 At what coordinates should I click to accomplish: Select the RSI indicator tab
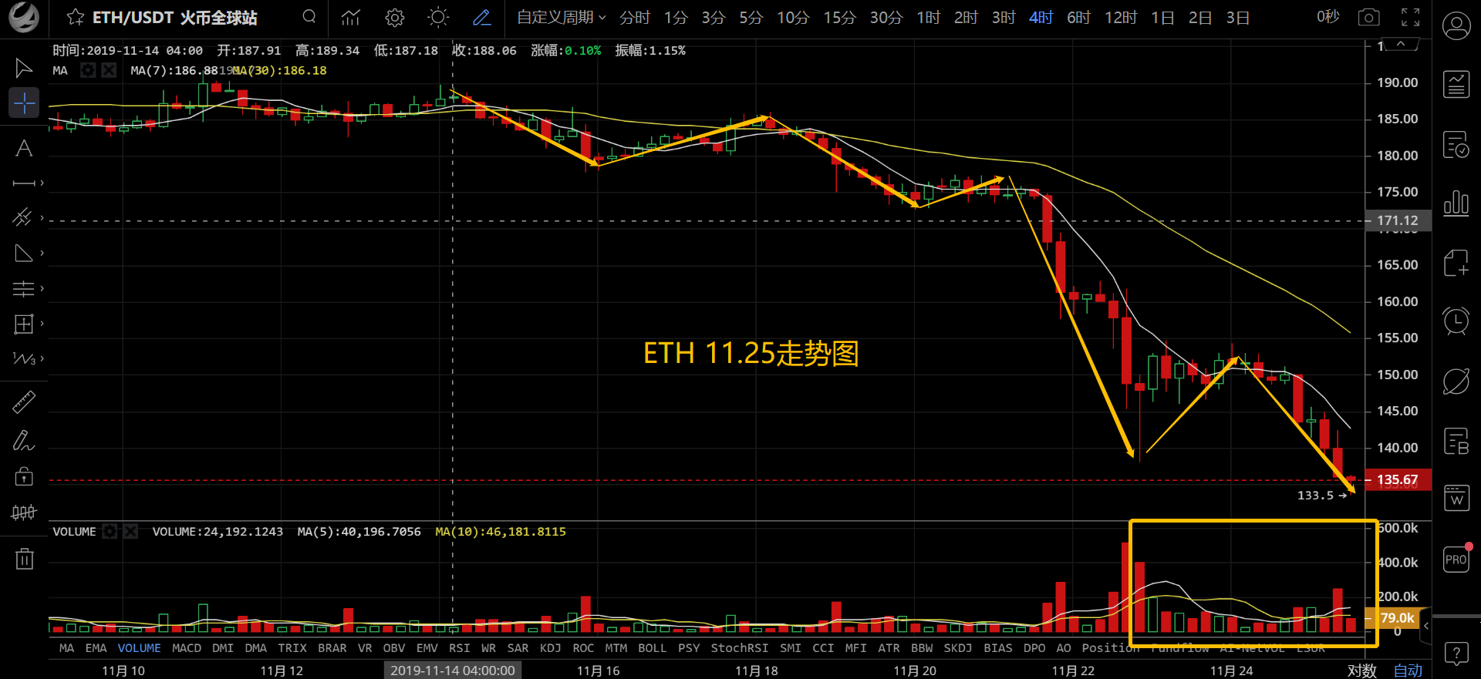(459, 648)
